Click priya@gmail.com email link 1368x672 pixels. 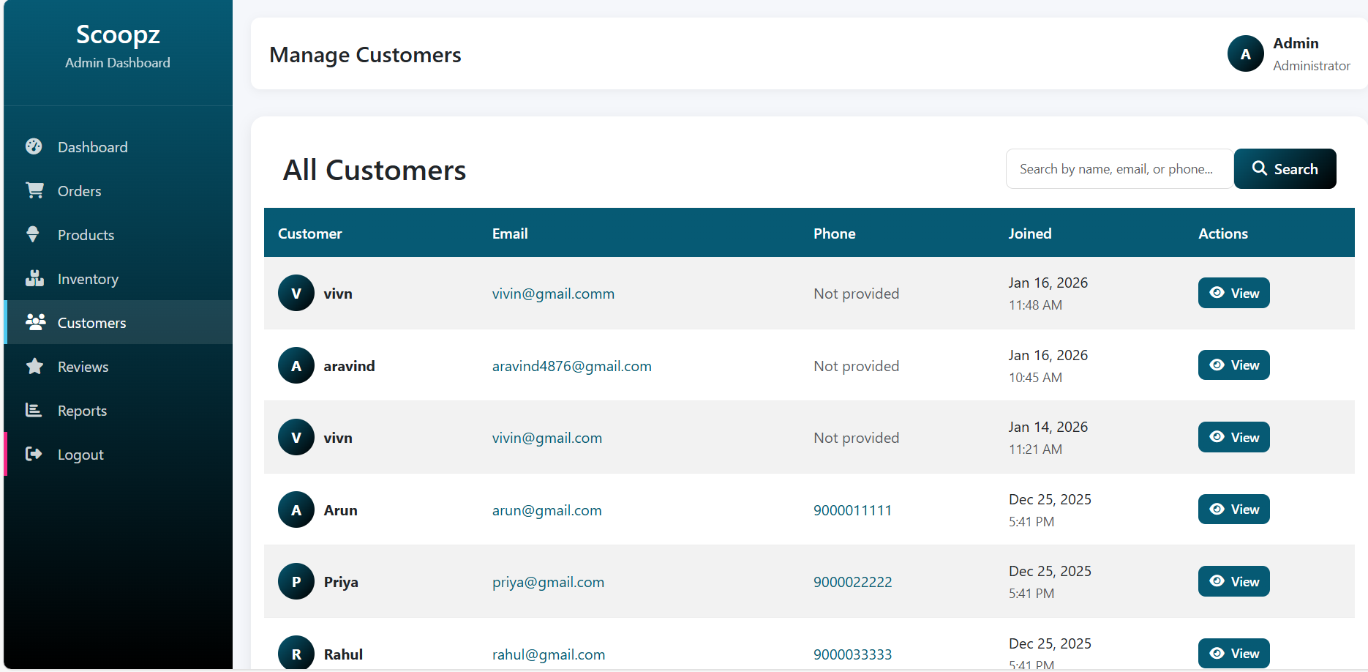[x=548, y=582]
